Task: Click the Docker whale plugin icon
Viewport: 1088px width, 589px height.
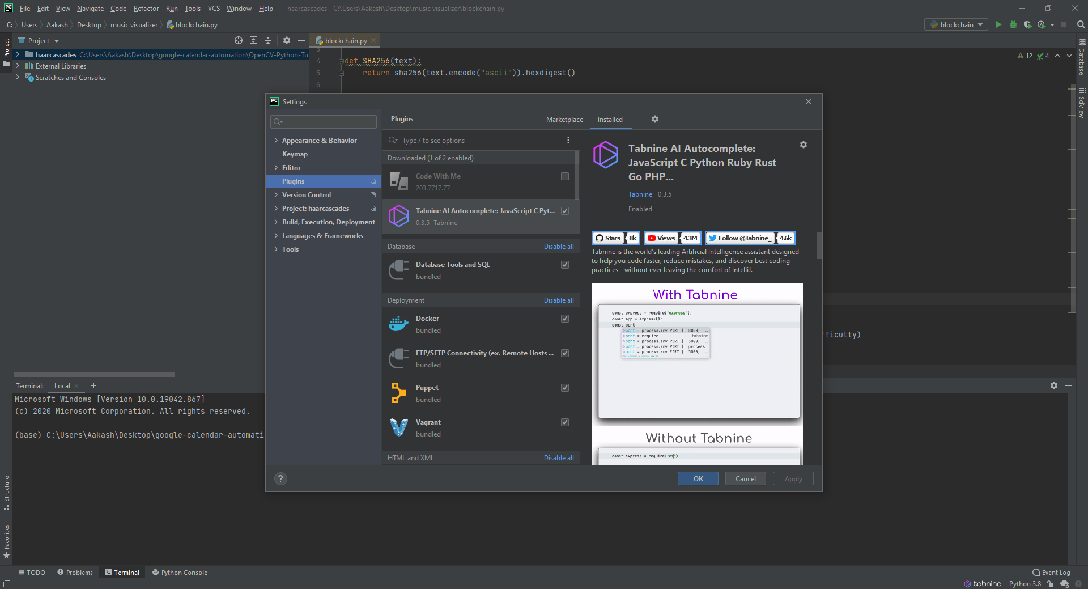Action: [399, 324]
